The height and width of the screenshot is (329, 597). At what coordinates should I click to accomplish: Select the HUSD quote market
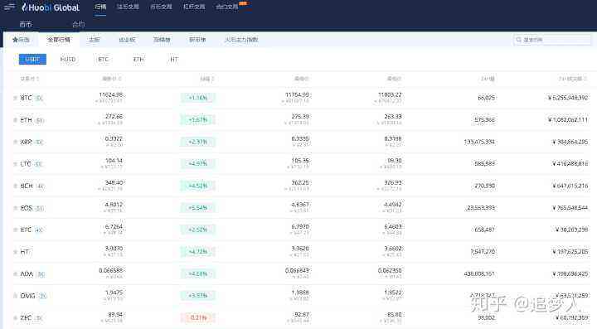coord(68,60)
